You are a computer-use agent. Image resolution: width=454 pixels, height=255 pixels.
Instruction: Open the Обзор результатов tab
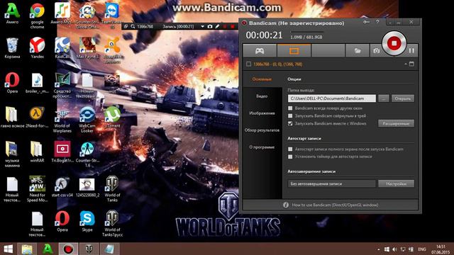[262, 130]
